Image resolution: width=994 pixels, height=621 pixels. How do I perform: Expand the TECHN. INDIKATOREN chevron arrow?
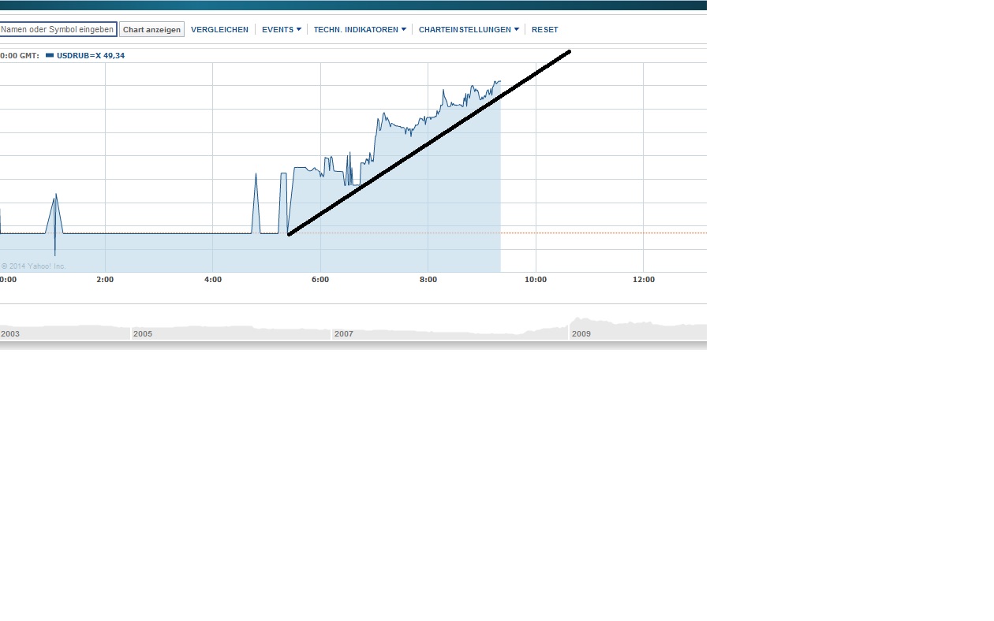405,29
